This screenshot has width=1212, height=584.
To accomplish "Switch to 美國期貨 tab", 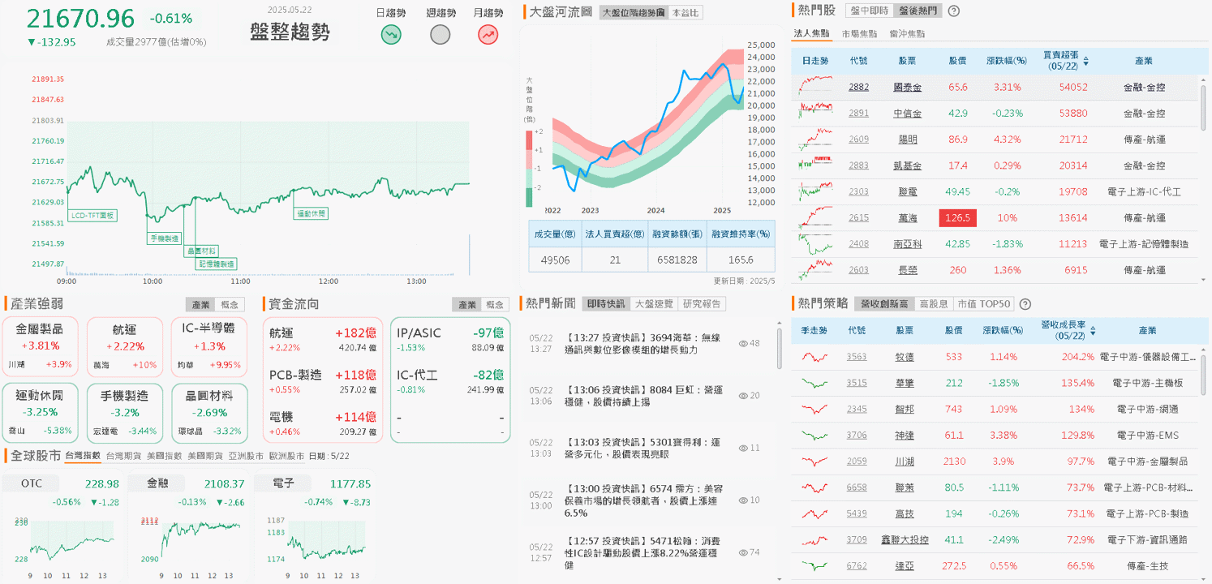I will (x=204, y=456).
